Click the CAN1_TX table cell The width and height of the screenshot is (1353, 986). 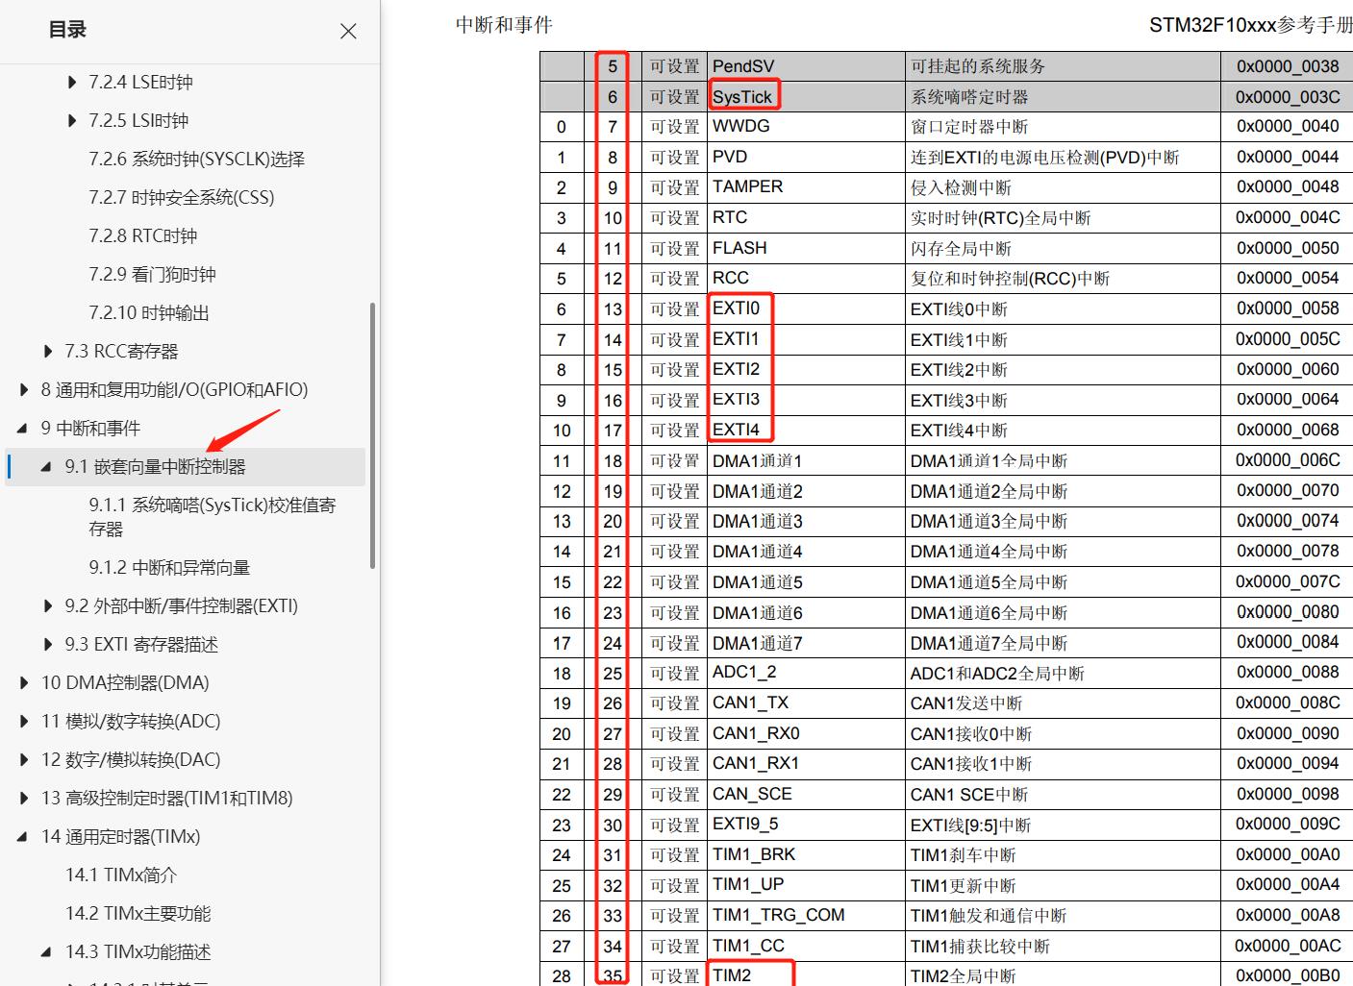point(806,703)
